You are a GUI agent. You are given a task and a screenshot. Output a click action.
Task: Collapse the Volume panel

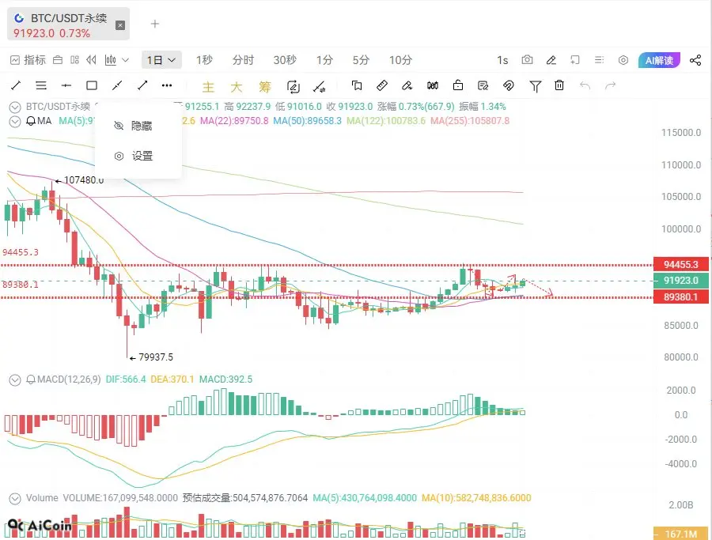(15, 499)
